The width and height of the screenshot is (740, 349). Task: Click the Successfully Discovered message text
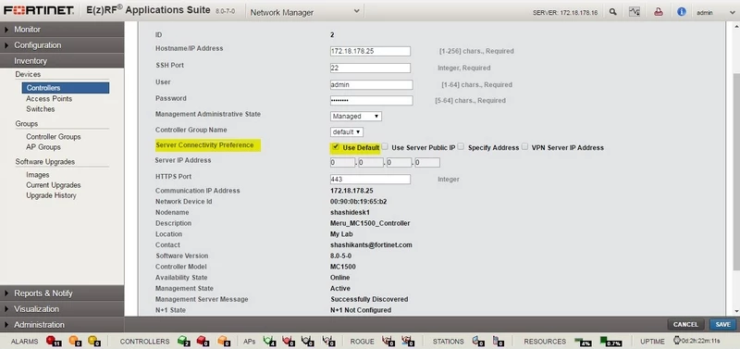click(x=369, y=299)
